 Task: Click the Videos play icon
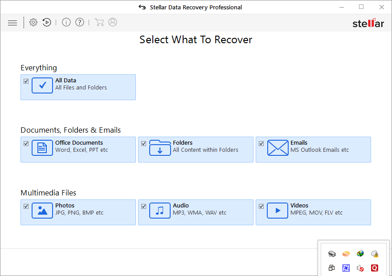[278, 211]
